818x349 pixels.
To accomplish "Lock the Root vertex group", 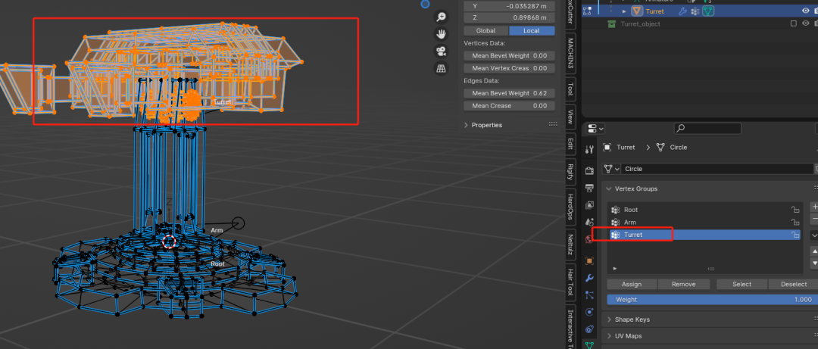I will 795,210.
